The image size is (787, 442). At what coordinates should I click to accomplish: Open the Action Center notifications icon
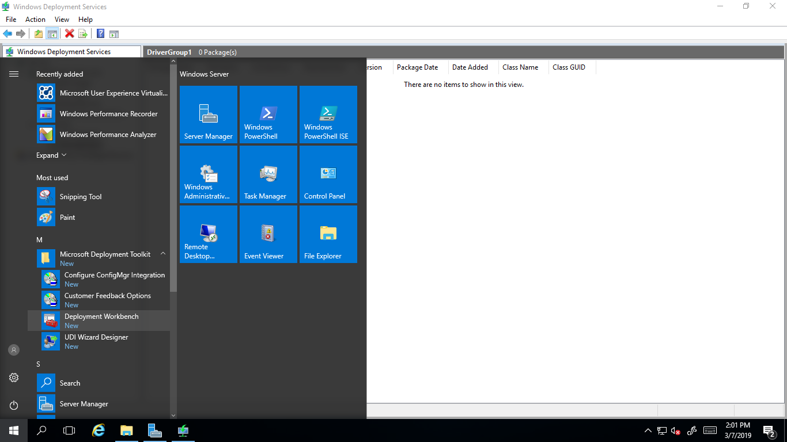pos(769,430)
